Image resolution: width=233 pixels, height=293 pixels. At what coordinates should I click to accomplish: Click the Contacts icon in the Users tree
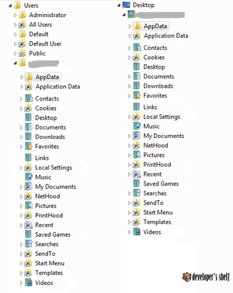tap(29, 98)
